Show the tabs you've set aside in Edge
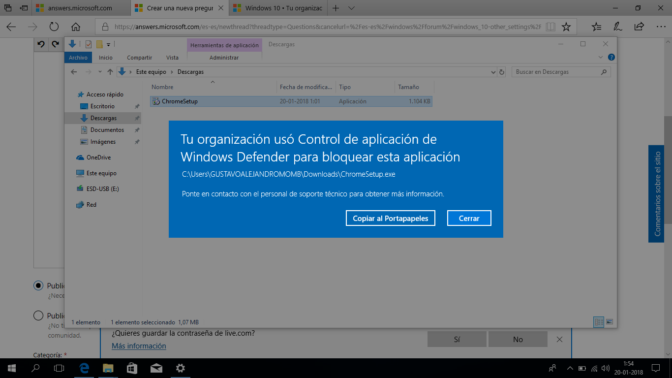Image resolution: width=672 pixels, height=378 pixels. 8,8
